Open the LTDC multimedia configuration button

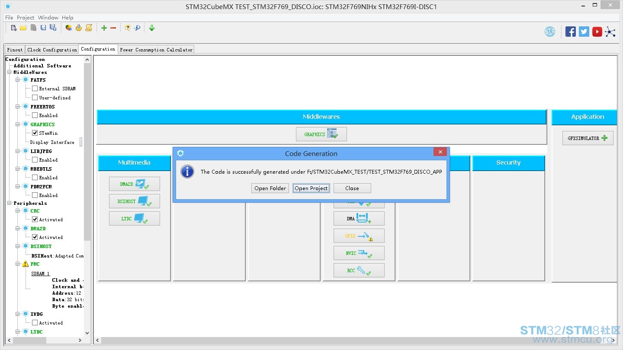click(135, 218)
